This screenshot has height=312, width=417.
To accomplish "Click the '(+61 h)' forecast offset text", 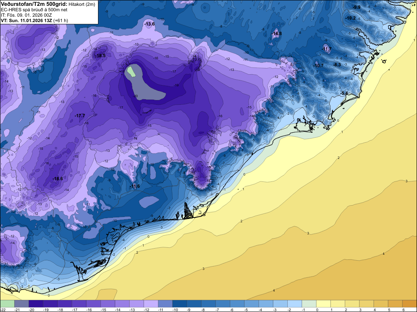I will (x=60, y=20).
